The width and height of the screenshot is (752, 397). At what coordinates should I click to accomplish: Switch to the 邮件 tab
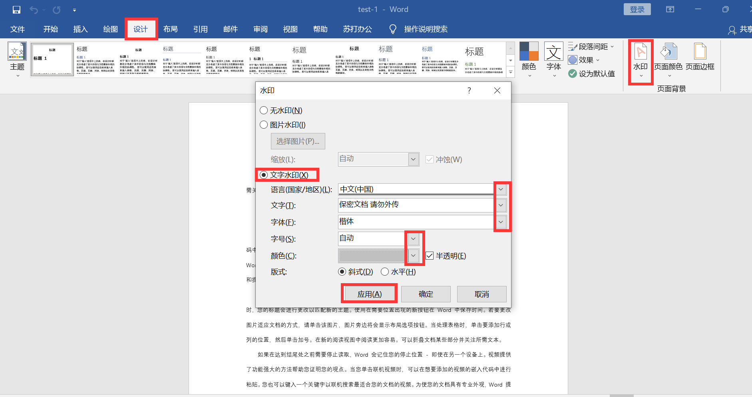click(231, 29)
